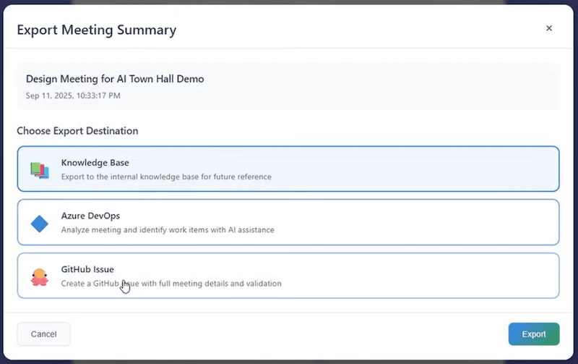Cancel the export dialog
Viewport: 578px width, 364px height.
(x=44, y=334)
